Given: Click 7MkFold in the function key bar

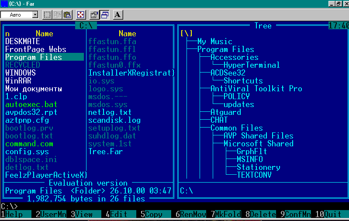Looking at the screenshot, I should 226,214.
